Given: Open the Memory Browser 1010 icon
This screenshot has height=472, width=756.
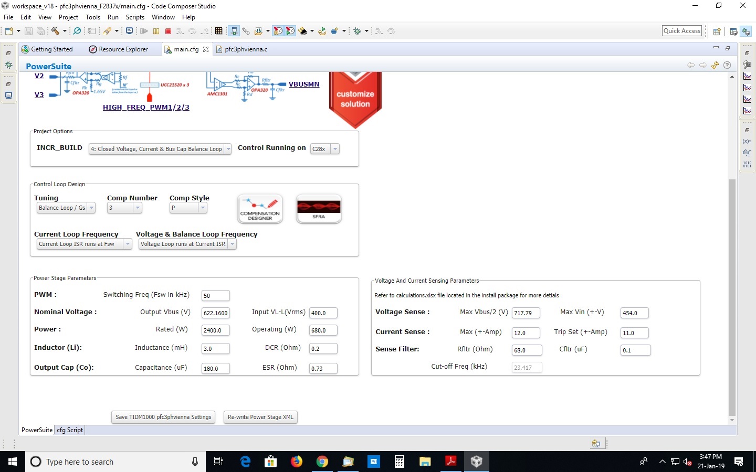Looking at the screenshot, I should click(747, 165).
